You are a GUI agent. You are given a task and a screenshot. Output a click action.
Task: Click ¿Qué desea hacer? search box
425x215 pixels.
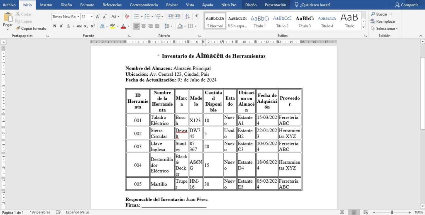click(x=313, y=5)
